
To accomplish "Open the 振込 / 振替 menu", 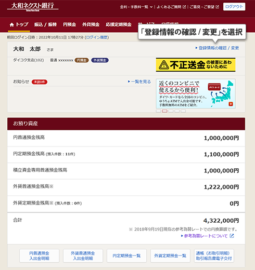I will click(x=45, y=24).
